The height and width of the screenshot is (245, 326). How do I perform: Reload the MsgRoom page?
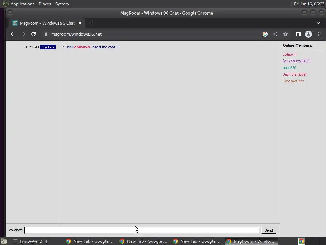33,34
